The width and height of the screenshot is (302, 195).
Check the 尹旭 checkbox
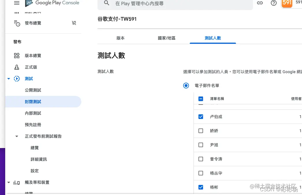(201, 145)
